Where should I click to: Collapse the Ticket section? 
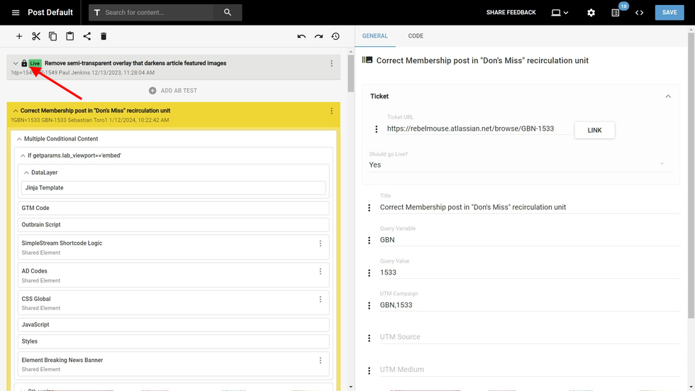pyautogui.click(x=667, y=97)
